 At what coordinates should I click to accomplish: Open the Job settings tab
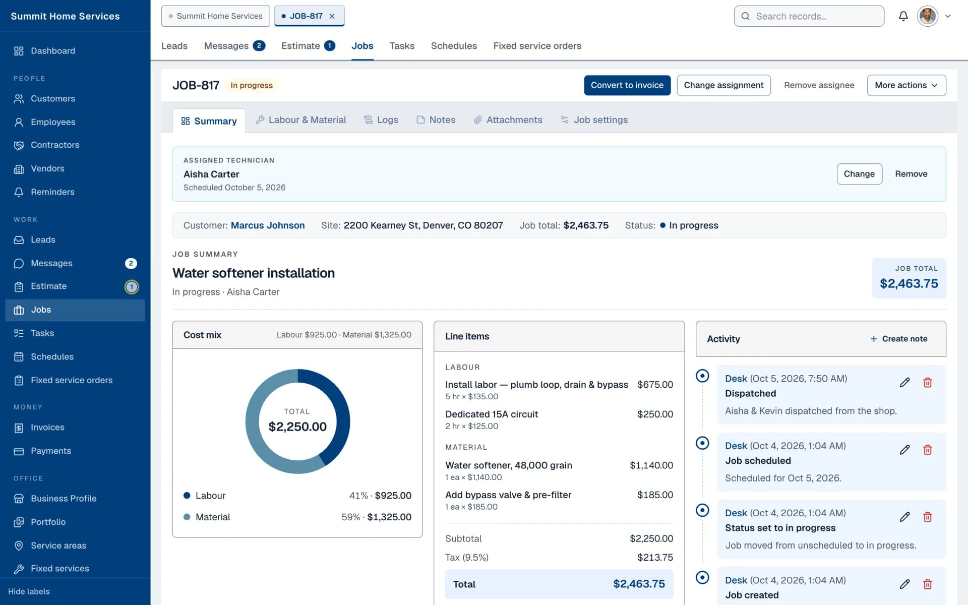[594, 120]
